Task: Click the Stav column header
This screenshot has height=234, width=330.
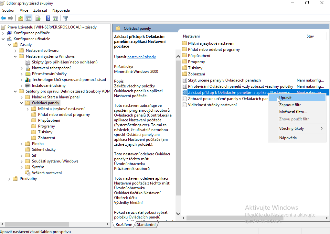Action: [310, 36]
